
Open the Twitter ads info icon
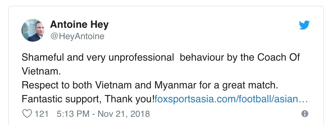(305, 114)
